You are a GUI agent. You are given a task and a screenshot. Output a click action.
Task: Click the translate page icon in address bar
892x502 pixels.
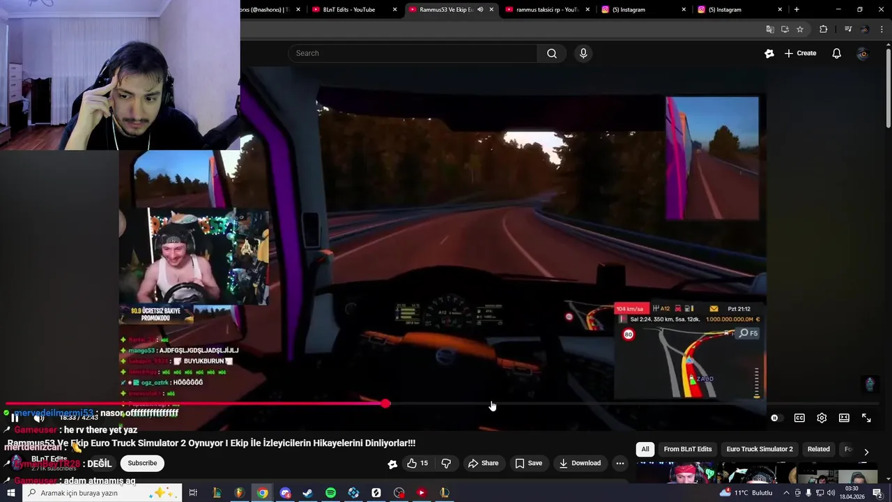[x=769, y=29]
